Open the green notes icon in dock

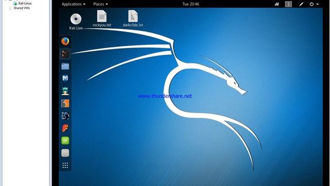click(x=65, y=141)
